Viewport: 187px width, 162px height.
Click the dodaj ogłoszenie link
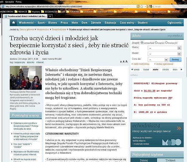click(x=165, y=64)
